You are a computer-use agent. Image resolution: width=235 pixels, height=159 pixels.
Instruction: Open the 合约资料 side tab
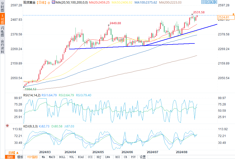click(x=2, y=46)
